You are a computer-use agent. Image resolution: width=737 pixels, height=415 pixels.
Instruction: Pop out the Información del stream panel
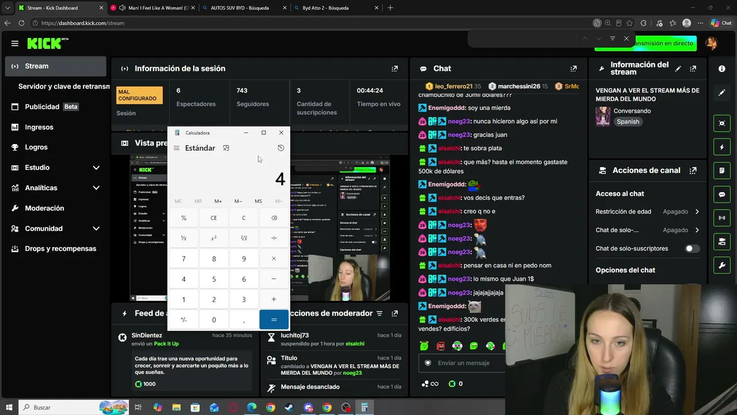coord(693,69)
